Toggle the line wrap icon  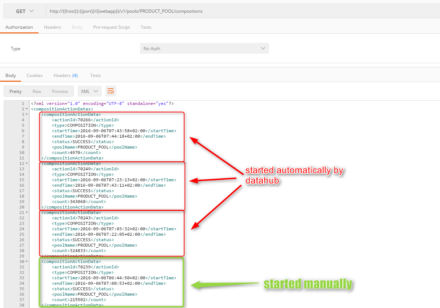(x=111, y=91)
